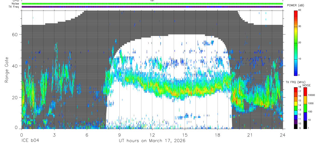Viewport: 318px width, 146px height.
Task: Select the yellow 14–15 MHz TX frequency swatch
Action: [296, 104]
